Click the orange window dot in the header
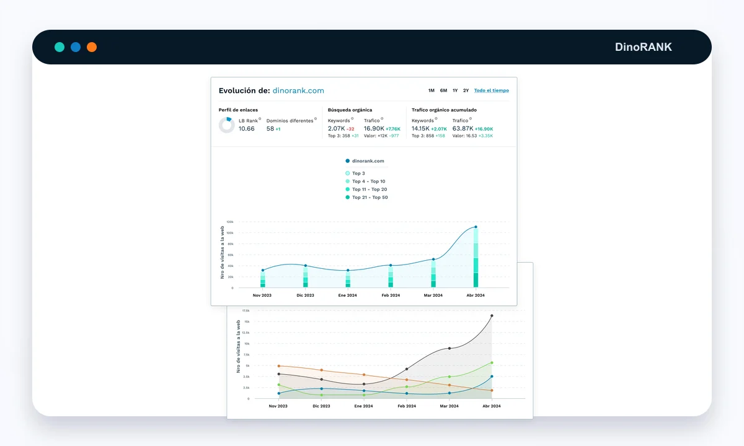744x446 pixels. coord(92,47)
